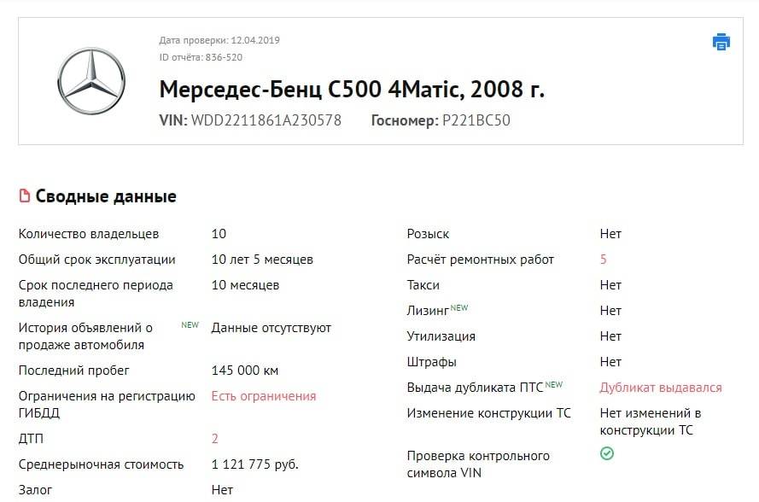Click the blue print report icon
Image resolution: width=759 pixels, height=502 pixels.
[x=721, y=42]
